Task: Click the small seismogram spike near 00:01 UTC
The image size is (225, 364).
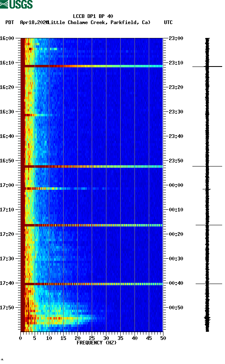Action: pyautogui.click(x=207, y=189)
